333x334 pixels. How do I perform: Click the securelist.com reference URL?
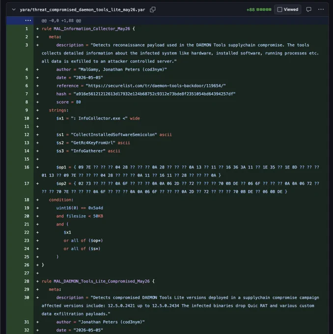(156, 86)
